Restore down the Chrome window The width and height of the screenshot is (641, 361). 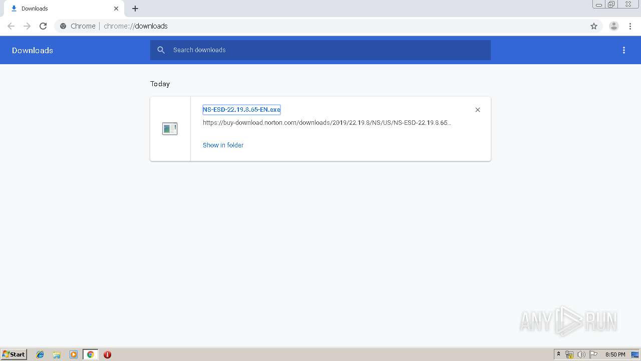[611, 5]
